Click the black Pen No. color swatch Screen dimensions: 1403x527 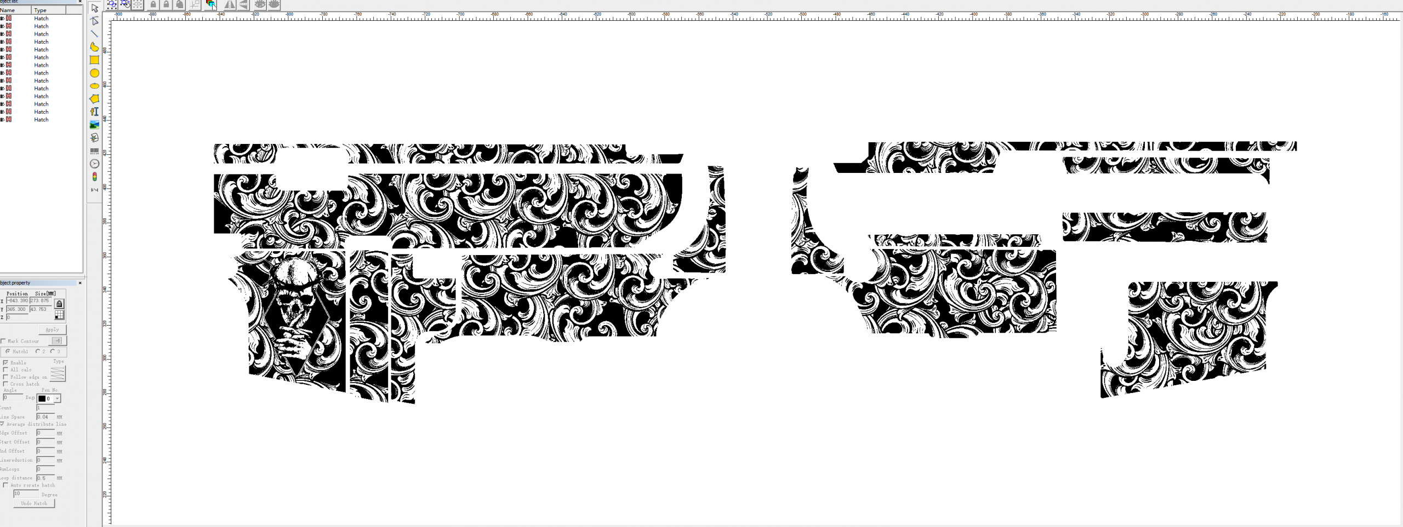click(42, 398)
